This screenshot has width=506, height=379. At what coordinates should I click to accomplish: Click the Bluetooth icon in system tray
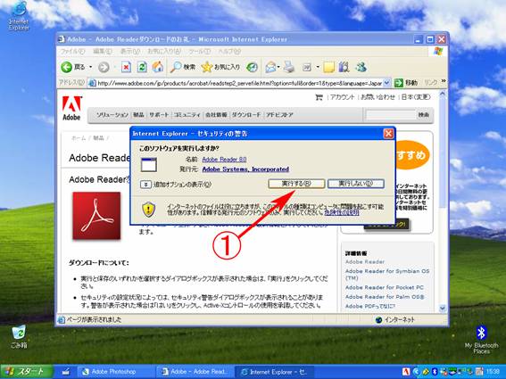435,372
